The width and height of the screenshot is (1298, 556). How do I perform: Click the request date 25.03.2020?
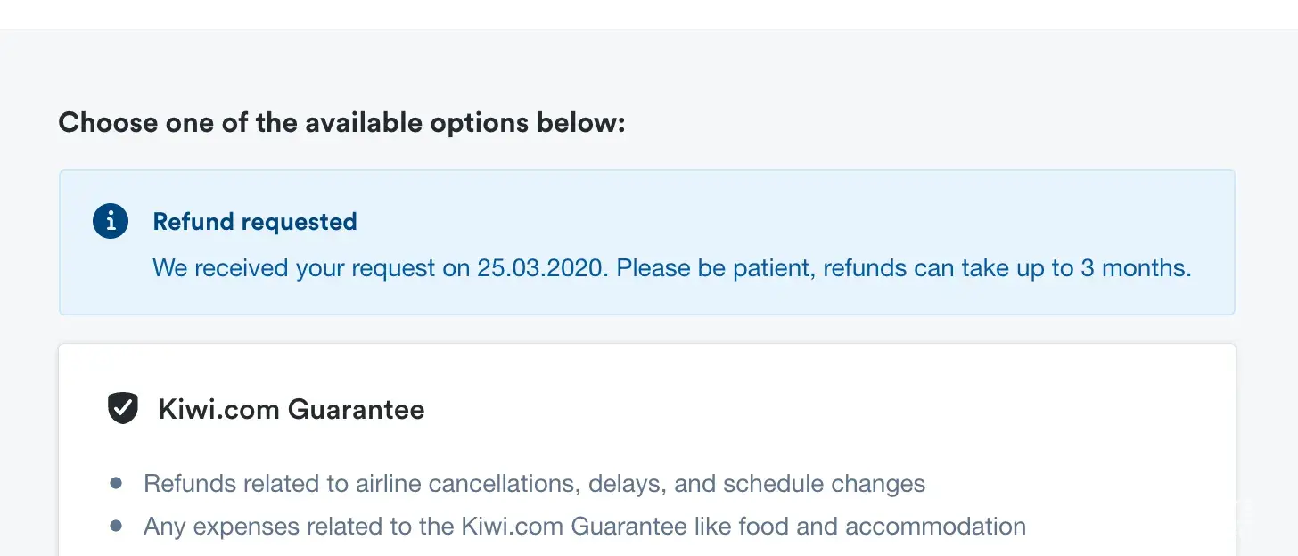point(541,268)
